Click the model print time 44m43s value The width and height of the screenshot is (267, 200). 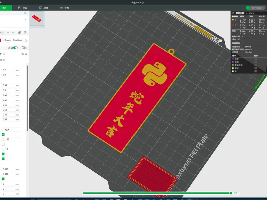coord(248,49)
